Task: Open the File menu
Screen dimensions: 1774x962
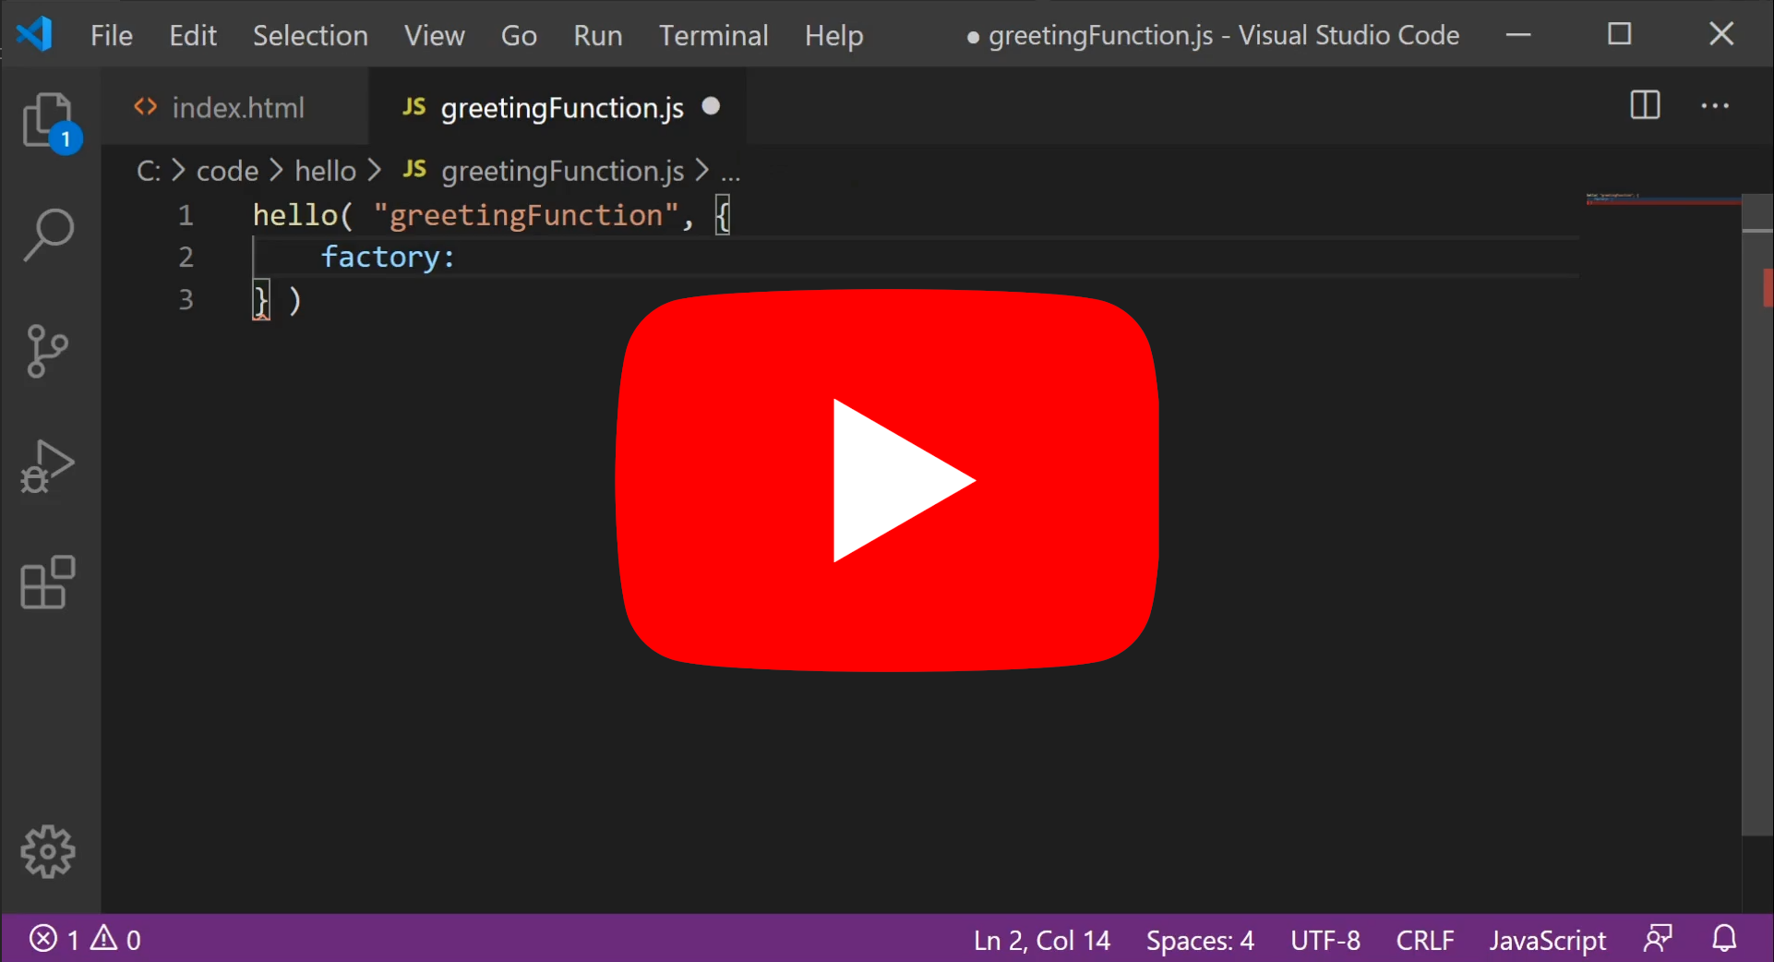Action: (112, 35)
